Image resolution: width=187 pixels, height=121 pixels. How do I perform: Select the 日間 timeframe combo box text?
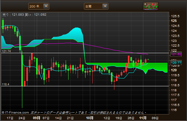pos(88,6)
